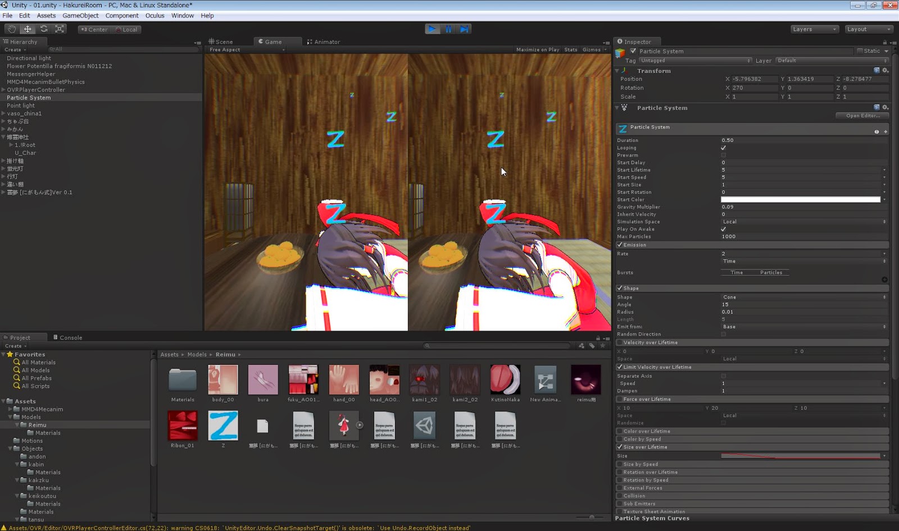This screenshot has width=899, height=531.
Task: Toggle the Particle System active checkbox
Action: (x=633, y=51)
